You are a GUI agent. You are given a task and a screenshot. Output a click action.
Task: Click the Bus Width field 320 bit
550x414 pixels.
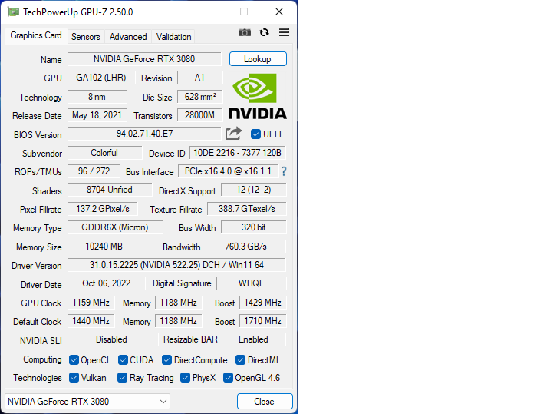pos(253,227)
